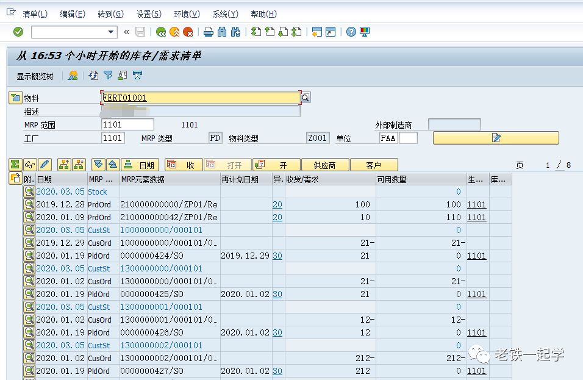The height and width of the screenshot is (380, 583).
Task: Click the 显示概览树 button
Action: pyautogui.click(x=35, y=76)
